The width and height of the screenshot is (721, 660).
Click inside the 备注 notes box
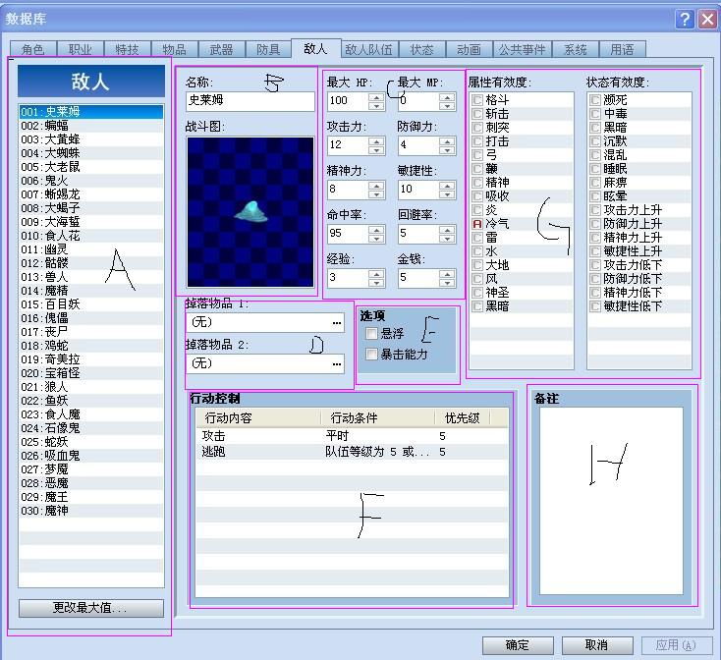[x=611, y=501]
